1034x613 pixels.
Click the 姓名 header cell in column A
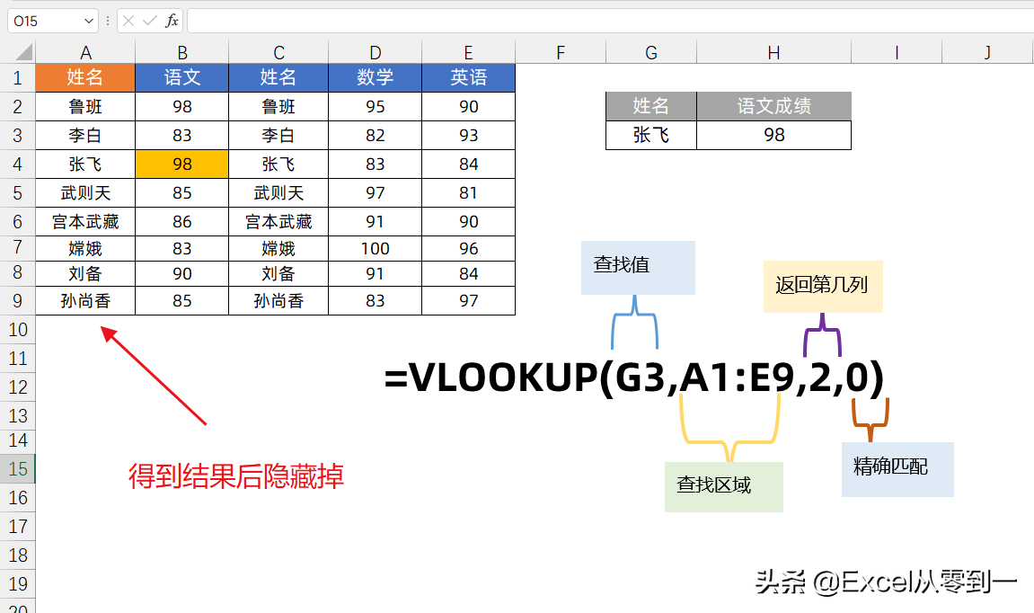point(85,77)
